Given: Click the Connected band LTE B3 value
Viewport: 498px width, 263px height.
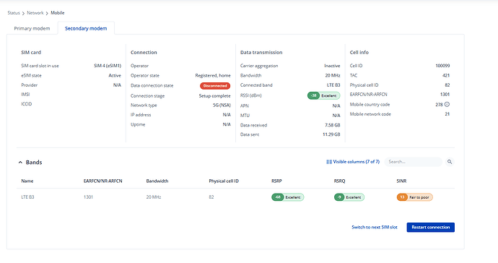Looking at the screenshot, I should (x=333, y=85).
